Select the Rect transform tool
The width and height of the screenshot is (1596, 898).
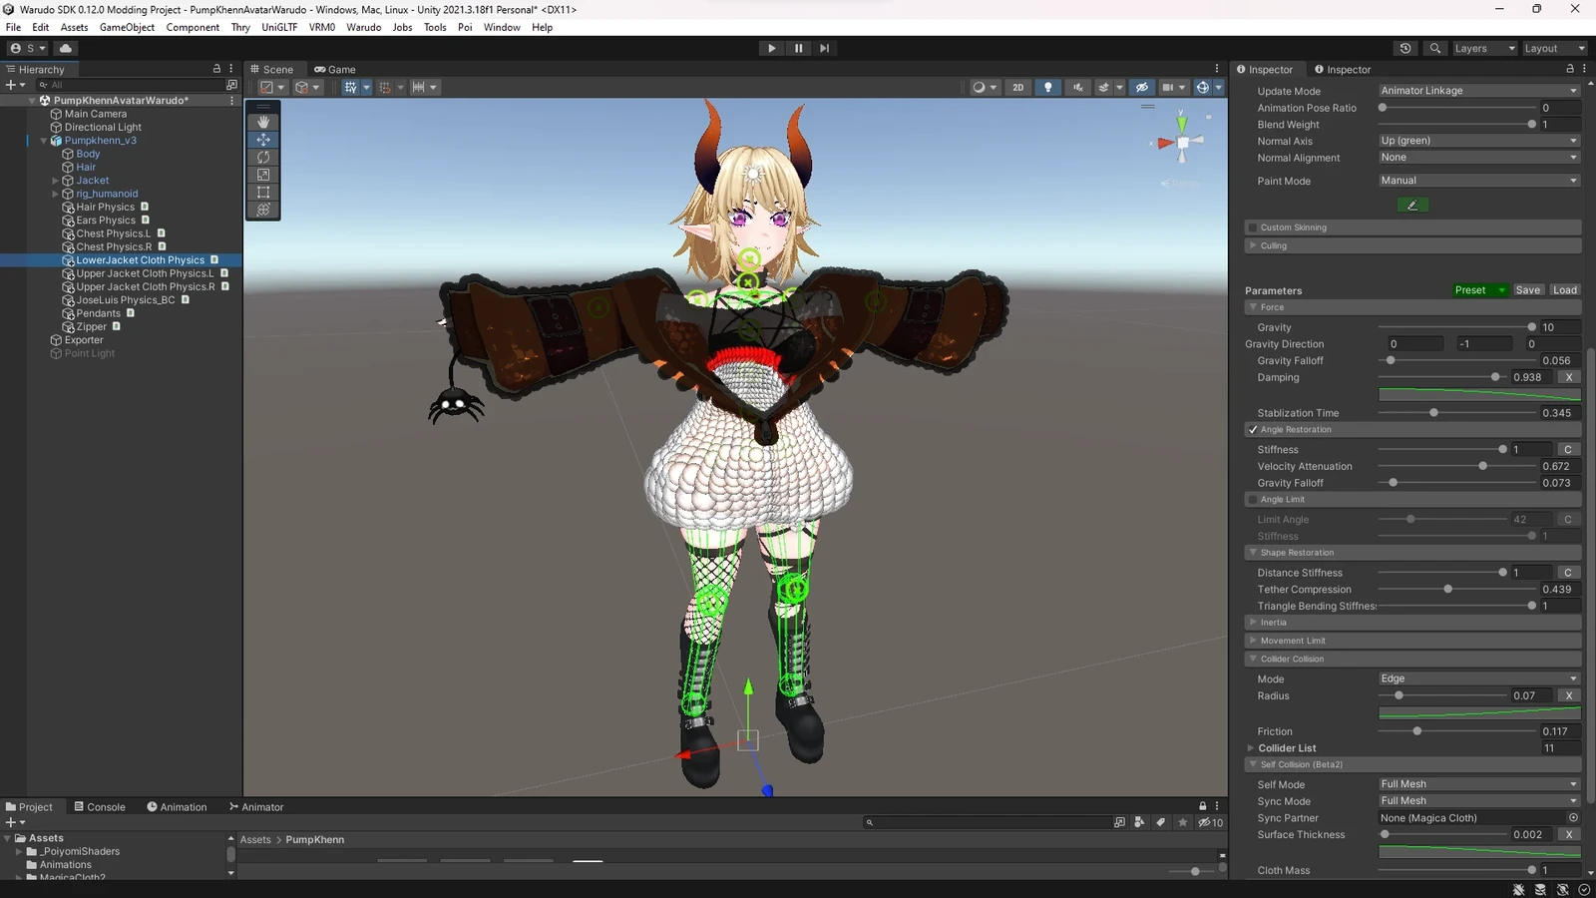tap(263, 192)
